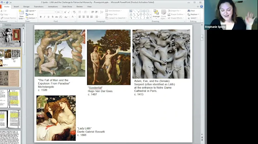Screen dimensions: 258x144
Task: Select the Isosceles Triangle shape
Action: [x=131, y=14]
